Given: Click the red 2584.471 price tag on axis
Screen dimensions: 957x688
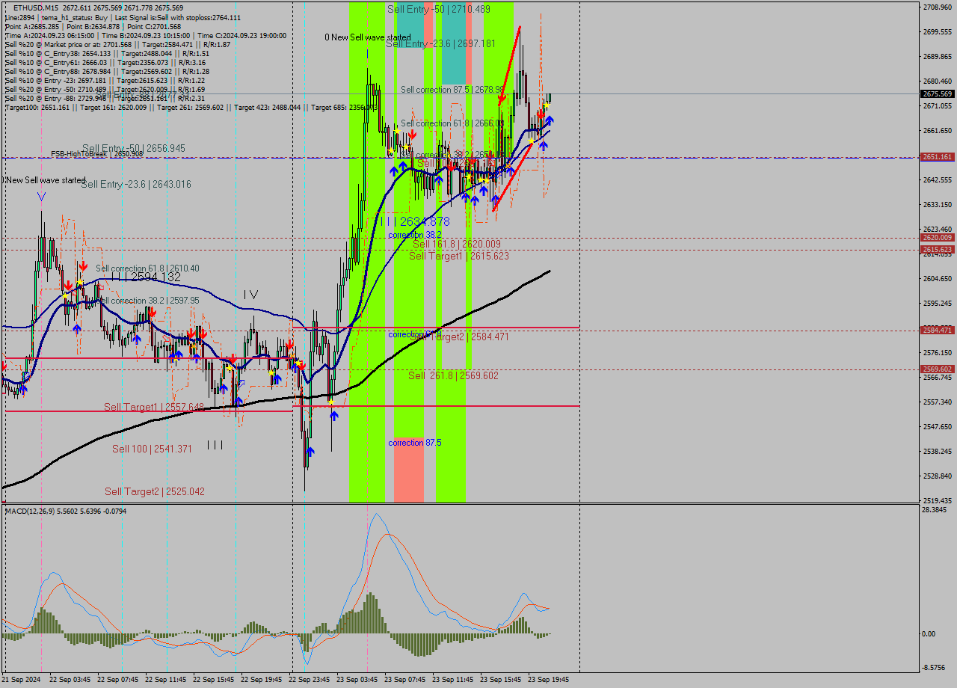Looking at the screenshot, I should coord(937,330).
